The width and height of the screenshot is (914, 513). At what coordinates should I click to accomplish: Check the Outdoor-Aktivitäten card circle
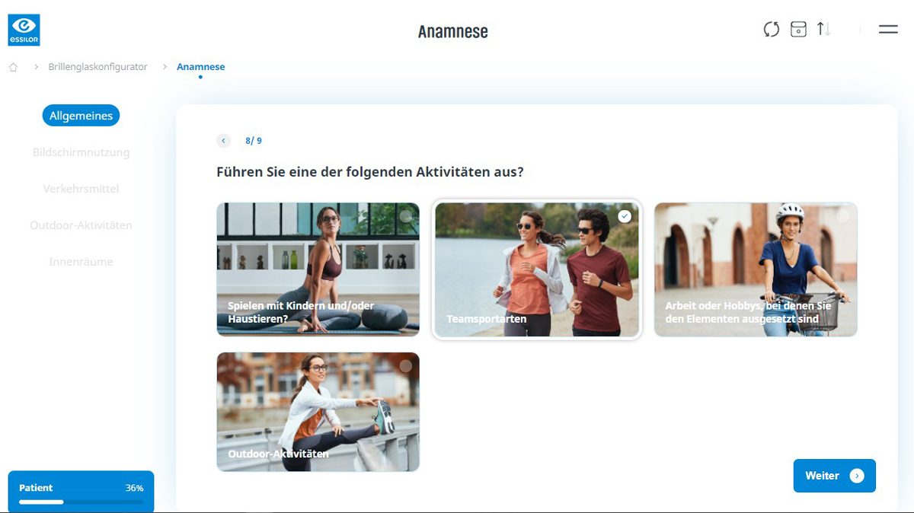[x=406, y=366]
